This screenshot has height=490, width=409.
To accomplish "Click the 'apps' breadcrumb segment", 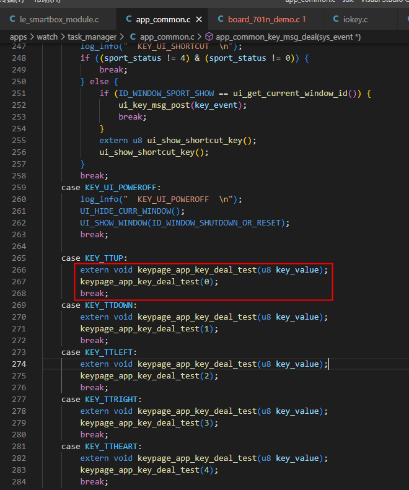I will [x=18, y=37].
